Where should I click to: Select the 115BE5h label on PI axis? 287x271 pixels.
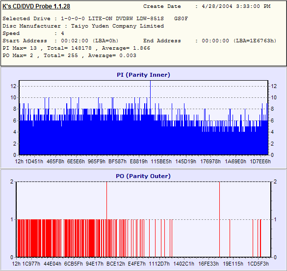point(161,161)
